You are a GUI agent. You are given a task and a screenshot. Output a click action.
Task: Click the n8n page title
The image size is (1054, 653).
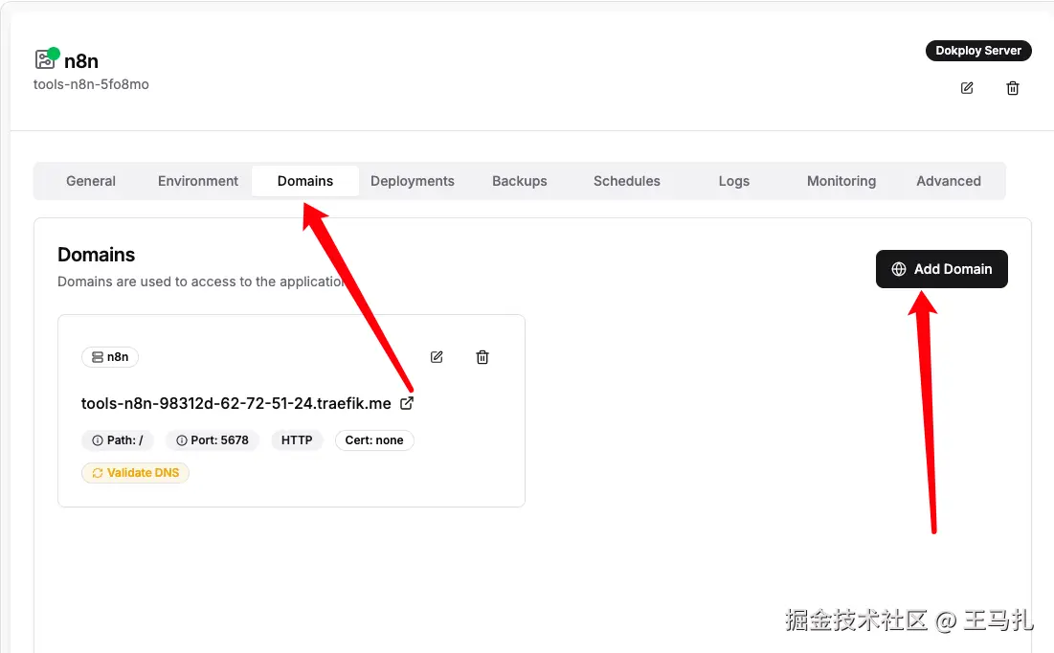[81, 61]
